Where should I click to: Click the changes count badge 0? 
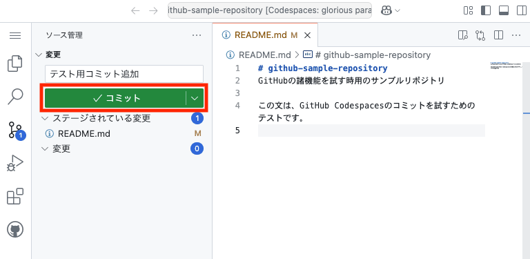tap(197, 148)
